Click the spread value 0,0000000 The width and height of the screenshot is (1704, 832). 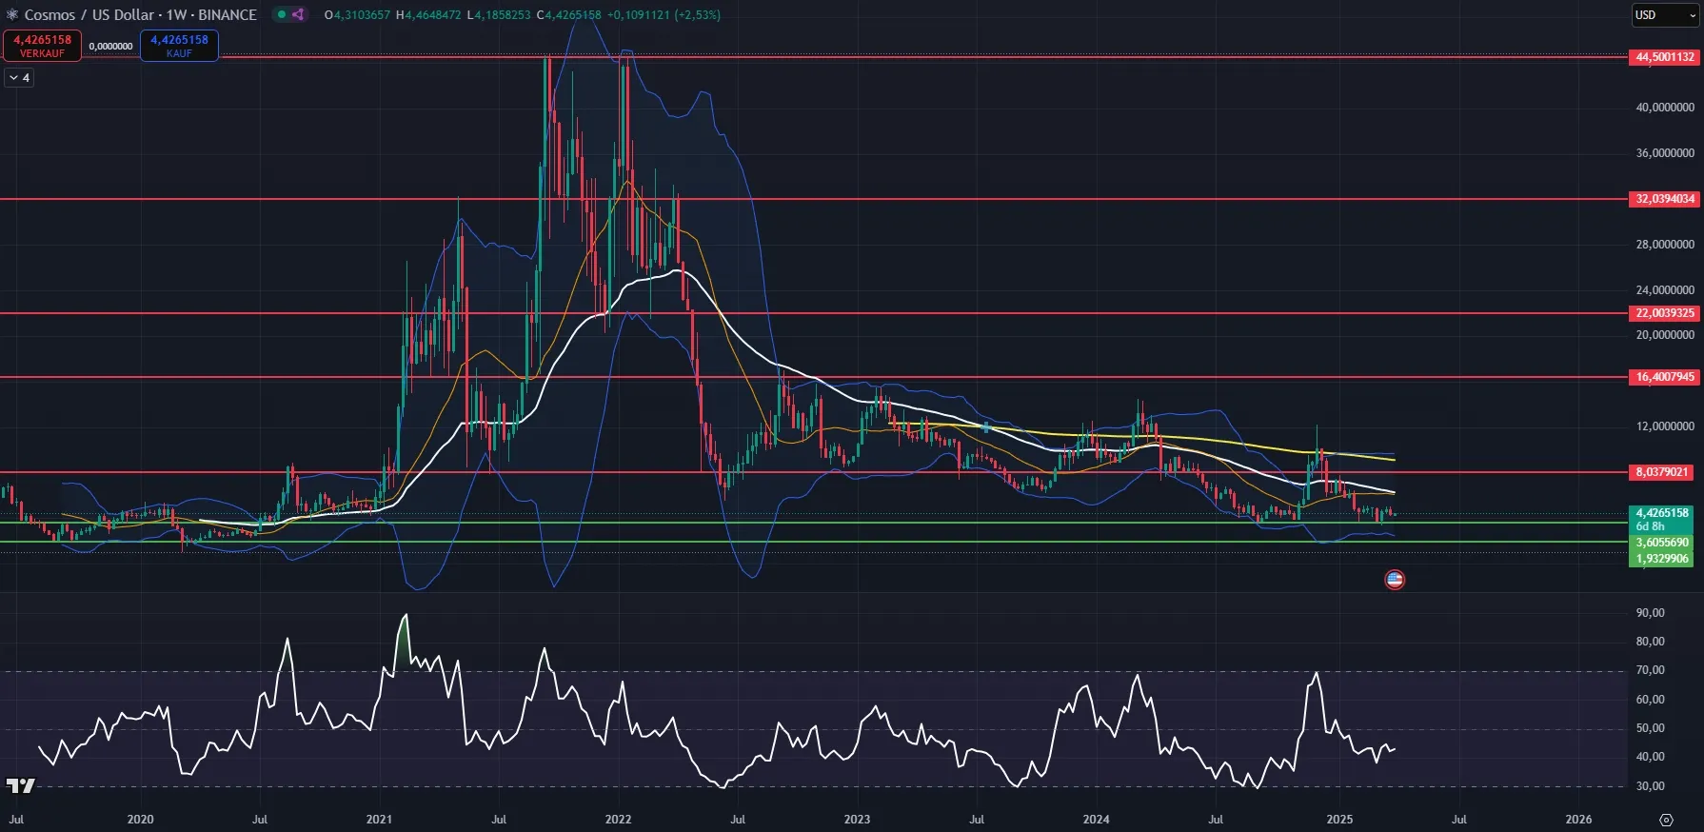110,46
